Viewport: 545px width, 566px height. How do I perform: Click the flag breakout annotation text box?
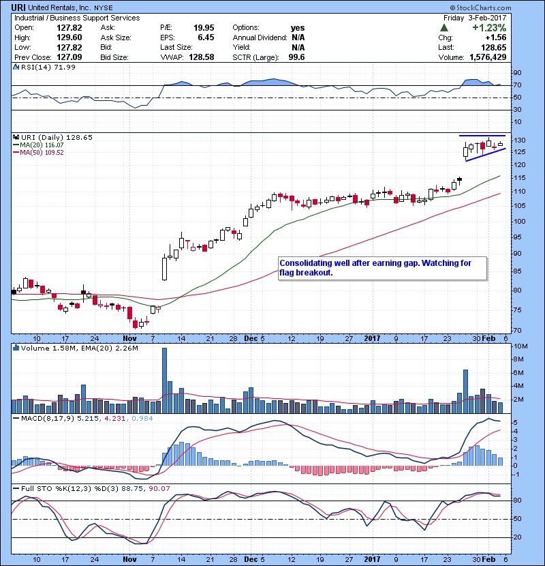[383, 268]
